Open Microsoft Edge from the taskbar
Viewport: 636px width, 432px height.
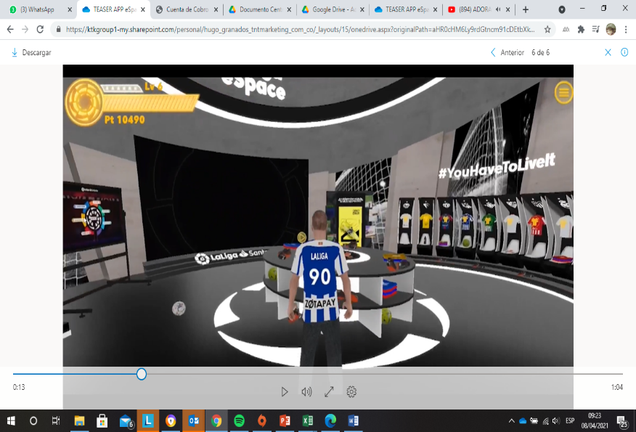330,420
